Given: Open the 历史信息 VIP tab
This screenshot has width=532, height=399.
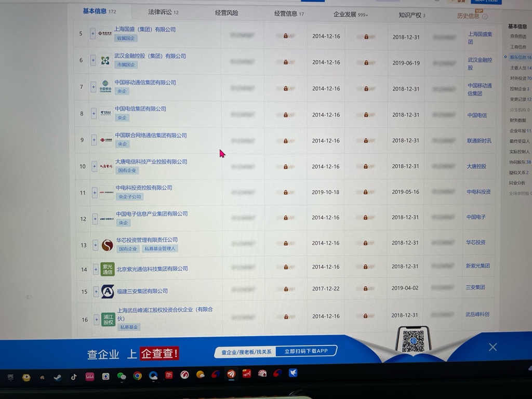Looking at the screenshot, I should pos(468,16).
